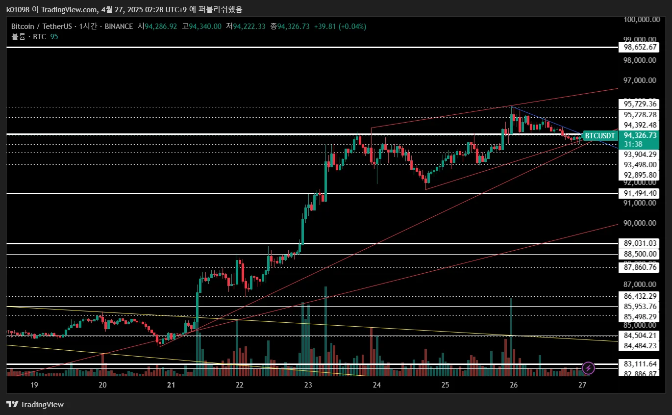Select the 84,504.21 price level label
This screenshot has width=672, height=415.
(640, 336)
